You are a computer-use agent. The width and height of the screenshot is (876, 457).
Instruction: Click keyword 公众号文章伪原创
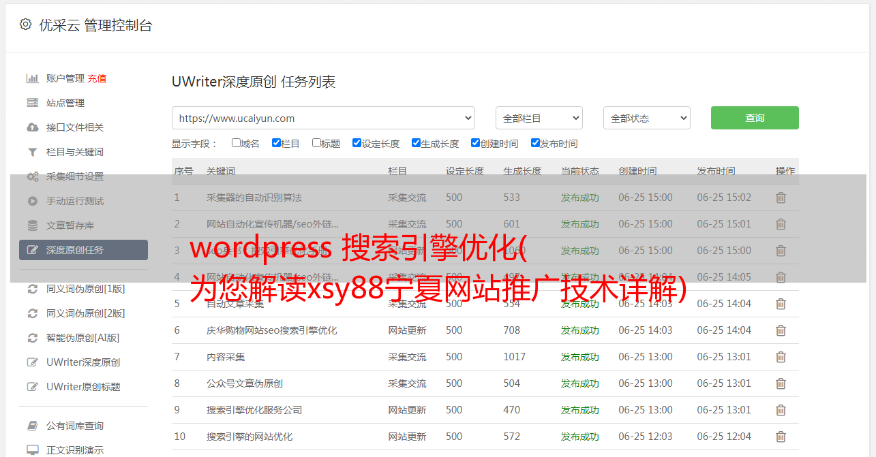click(245, 383)
